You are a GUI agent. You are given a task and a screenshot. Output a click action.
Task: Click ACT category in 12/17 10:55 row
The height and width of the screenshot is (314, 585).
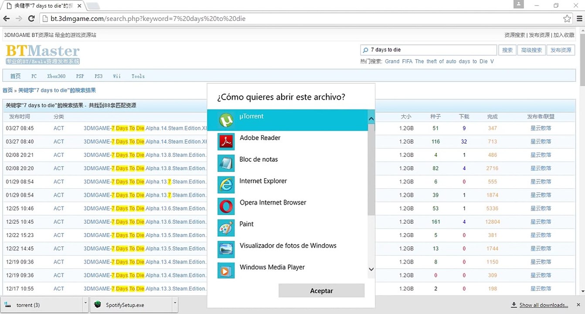58,289
